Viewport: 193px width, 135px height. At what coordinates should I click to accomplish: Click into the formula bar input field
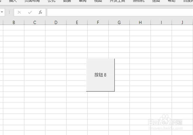pos(120,12)
